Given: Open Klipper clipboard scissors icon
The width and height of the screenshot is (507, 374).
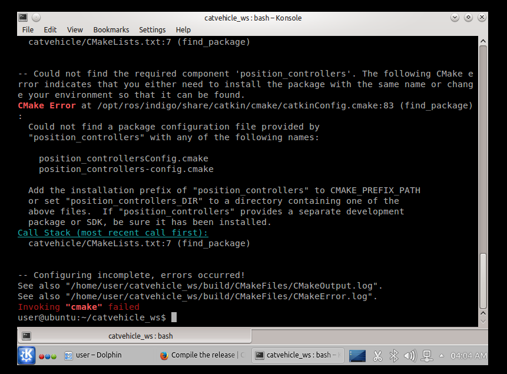Looking at the screenshot, I should [377, 355].
